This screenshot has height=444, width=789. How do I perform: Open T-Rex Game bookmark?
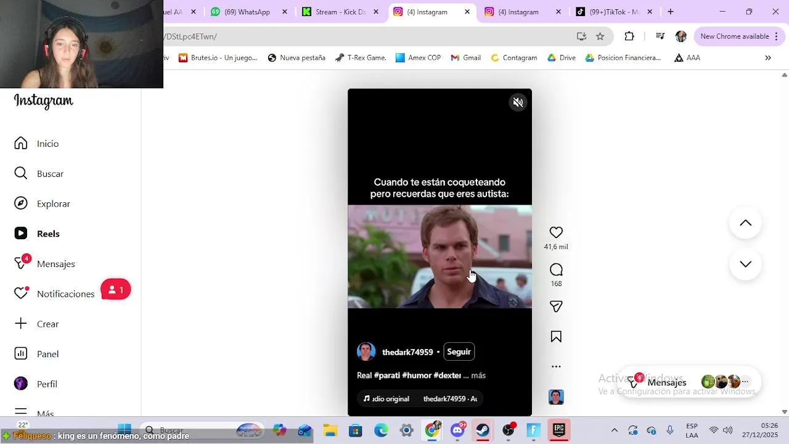tap(361, 58)
